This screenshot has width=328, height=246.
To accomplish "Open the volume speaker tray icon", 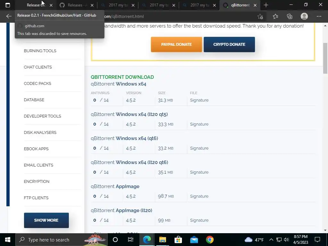I will (287, 240).
